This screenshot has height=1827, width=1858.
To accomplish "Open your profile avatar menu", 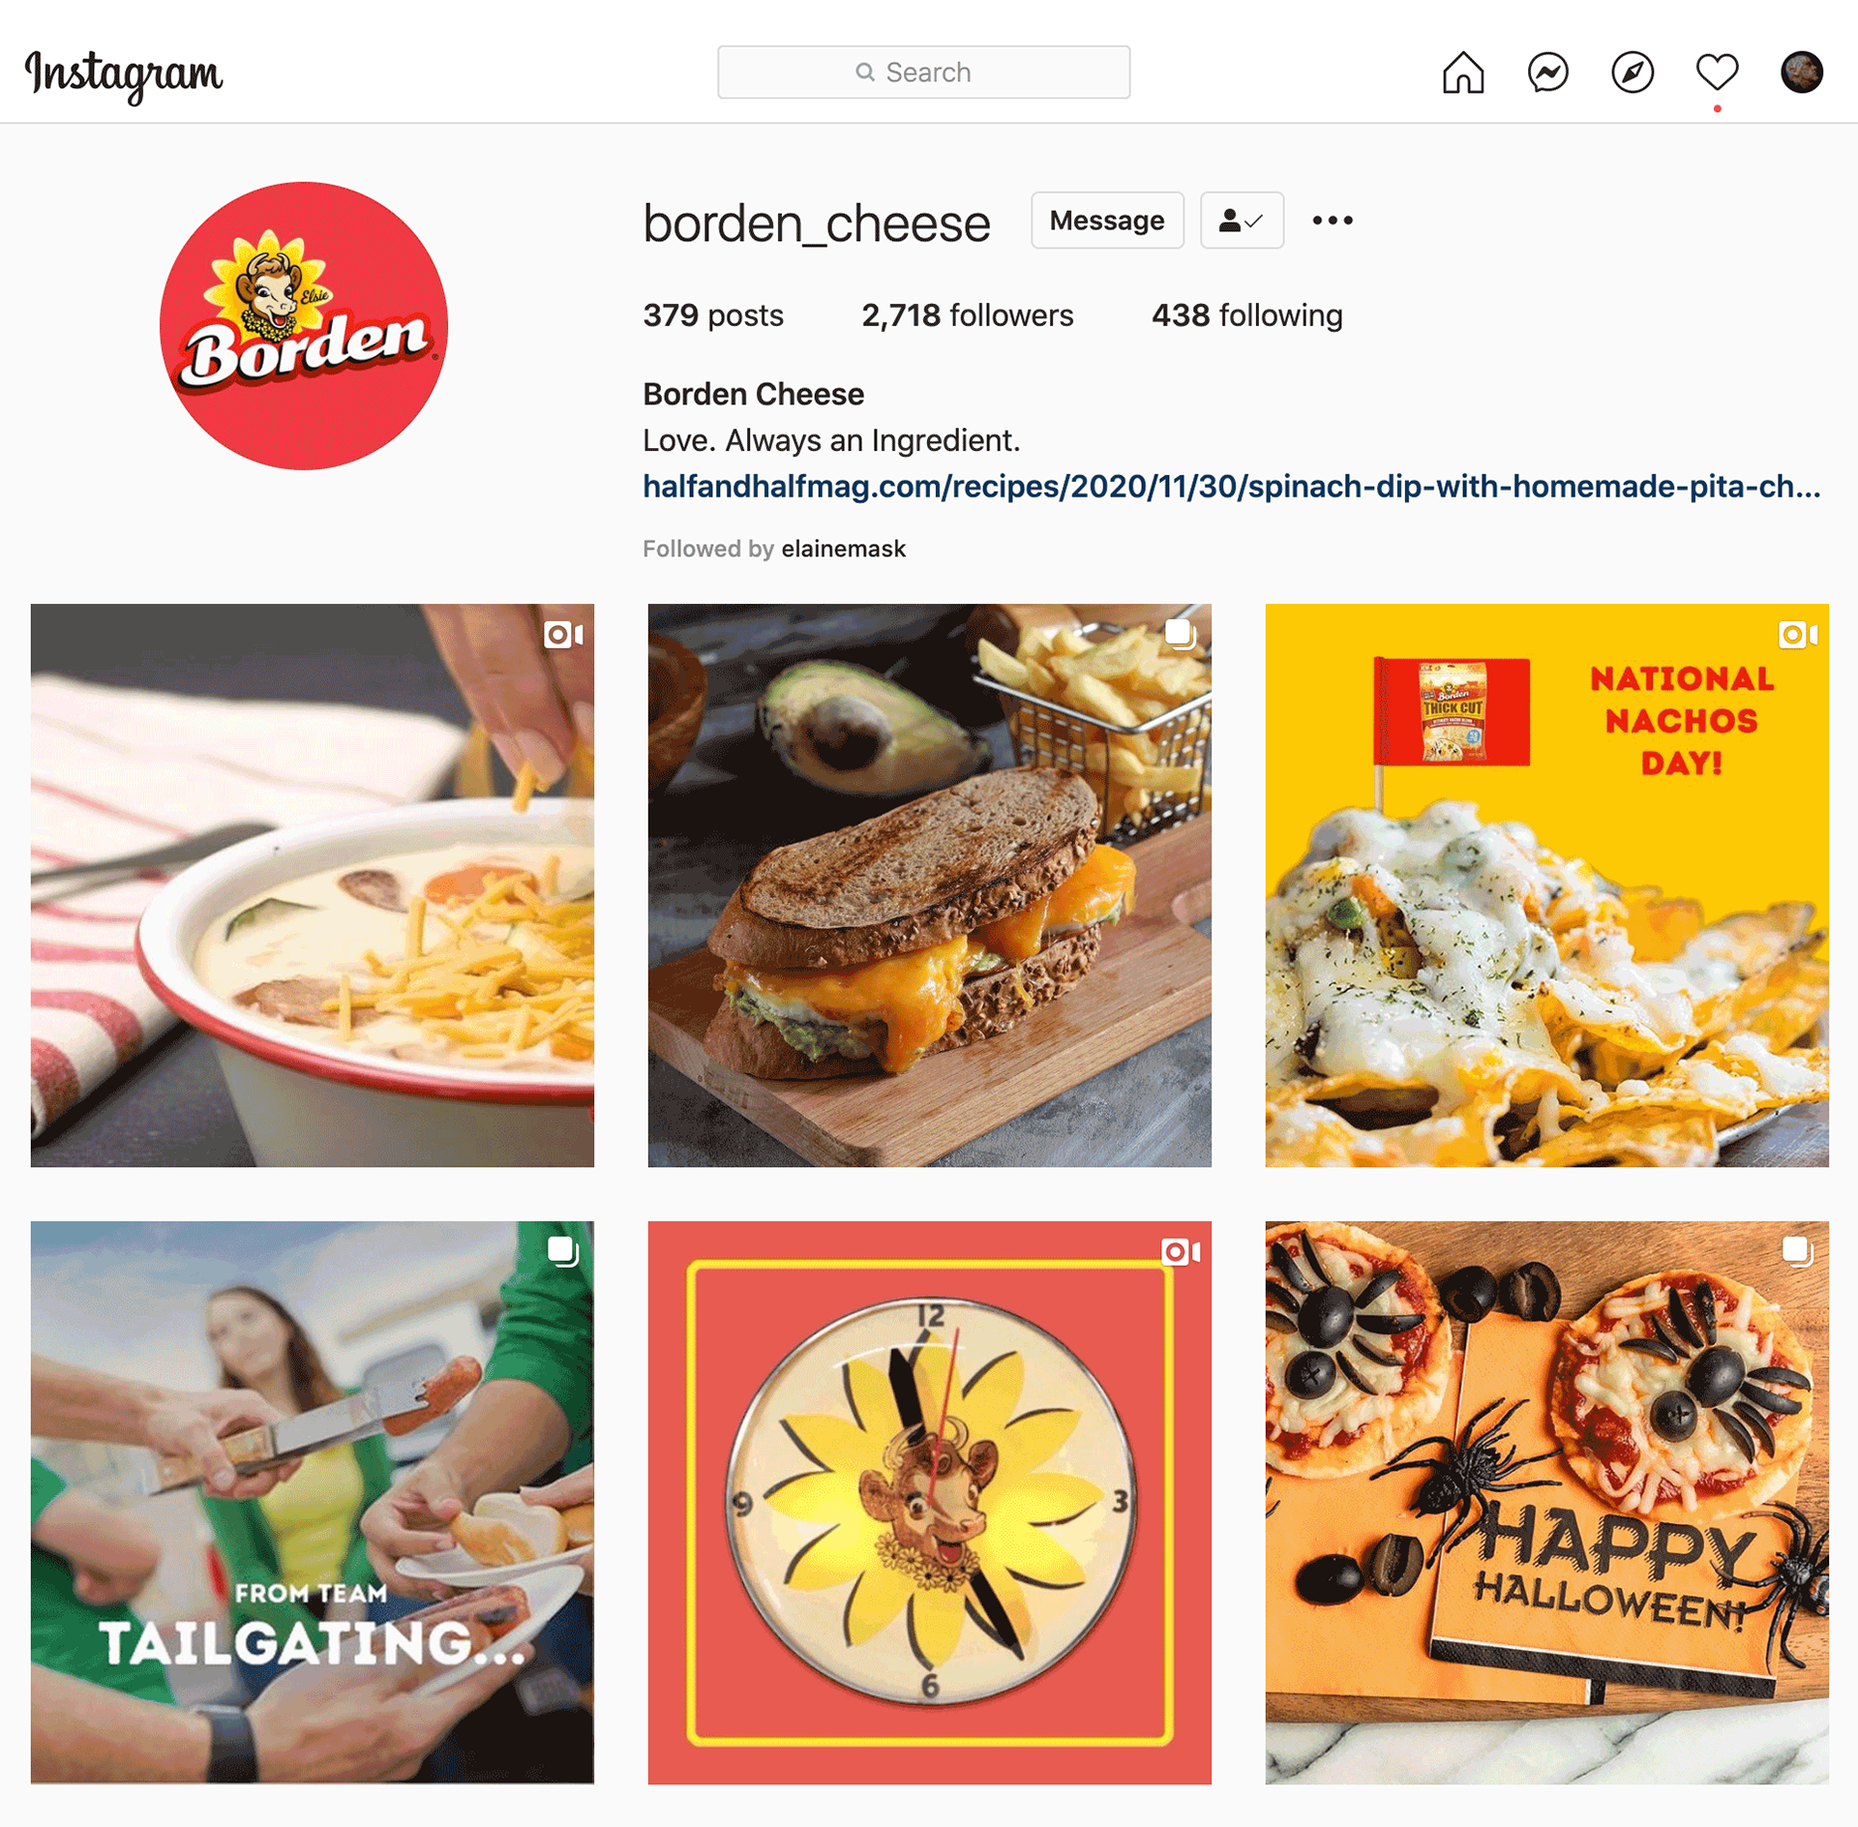I will (1802, 73).
